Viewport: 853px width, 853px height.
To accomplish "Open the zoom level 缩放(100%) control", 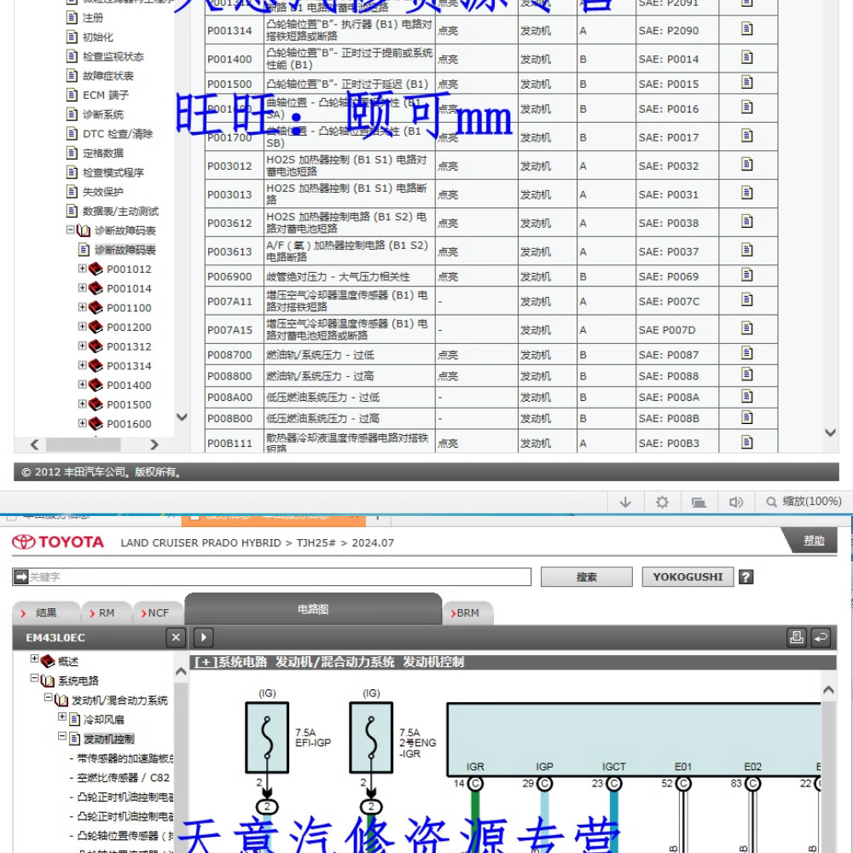I will tap(804, 502).
